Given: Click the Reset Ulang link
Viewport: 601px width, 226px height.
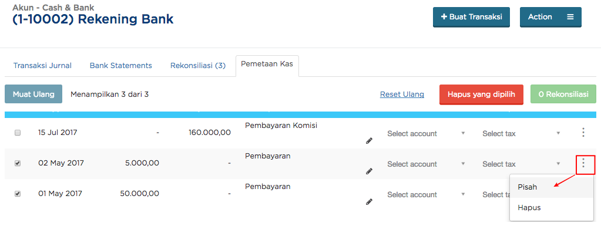Looking at the screenshot, I should pyautogui.click(x=402, y=95).
